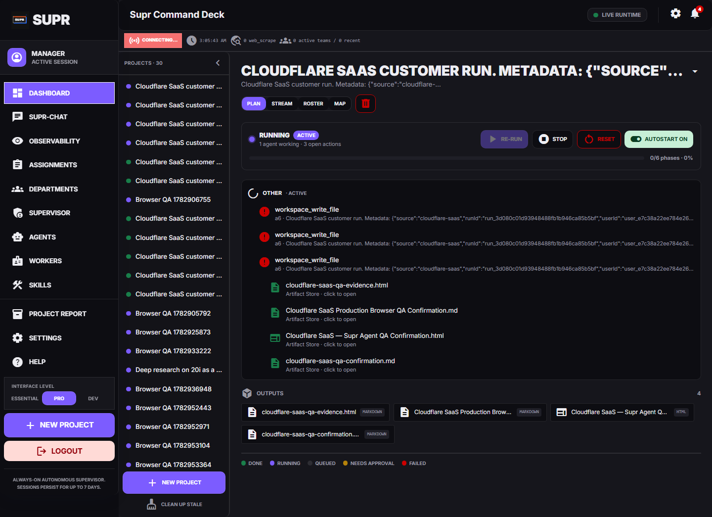Set the interface level to Essential
This screenshot has height=517, width=712.
click(x=25, y=398)
